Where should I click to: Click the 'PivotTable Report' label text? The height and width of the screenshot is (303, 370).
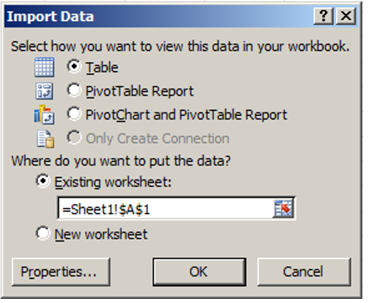tap(140, 91)
